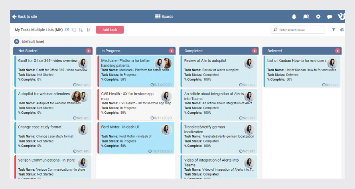Open the Boards menu
Viewport: 355px width, 189px height.
click(164, 16)
